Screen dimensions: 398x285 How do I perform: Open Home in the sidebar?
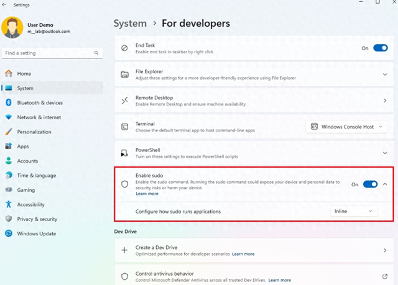[52, 74]
